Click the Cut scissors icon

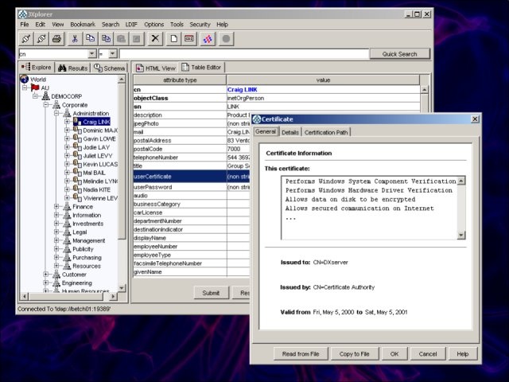tap(76, 38)
